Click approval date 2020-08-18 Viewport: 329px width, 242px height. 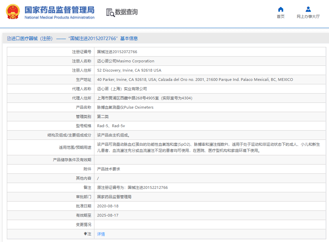108,206
